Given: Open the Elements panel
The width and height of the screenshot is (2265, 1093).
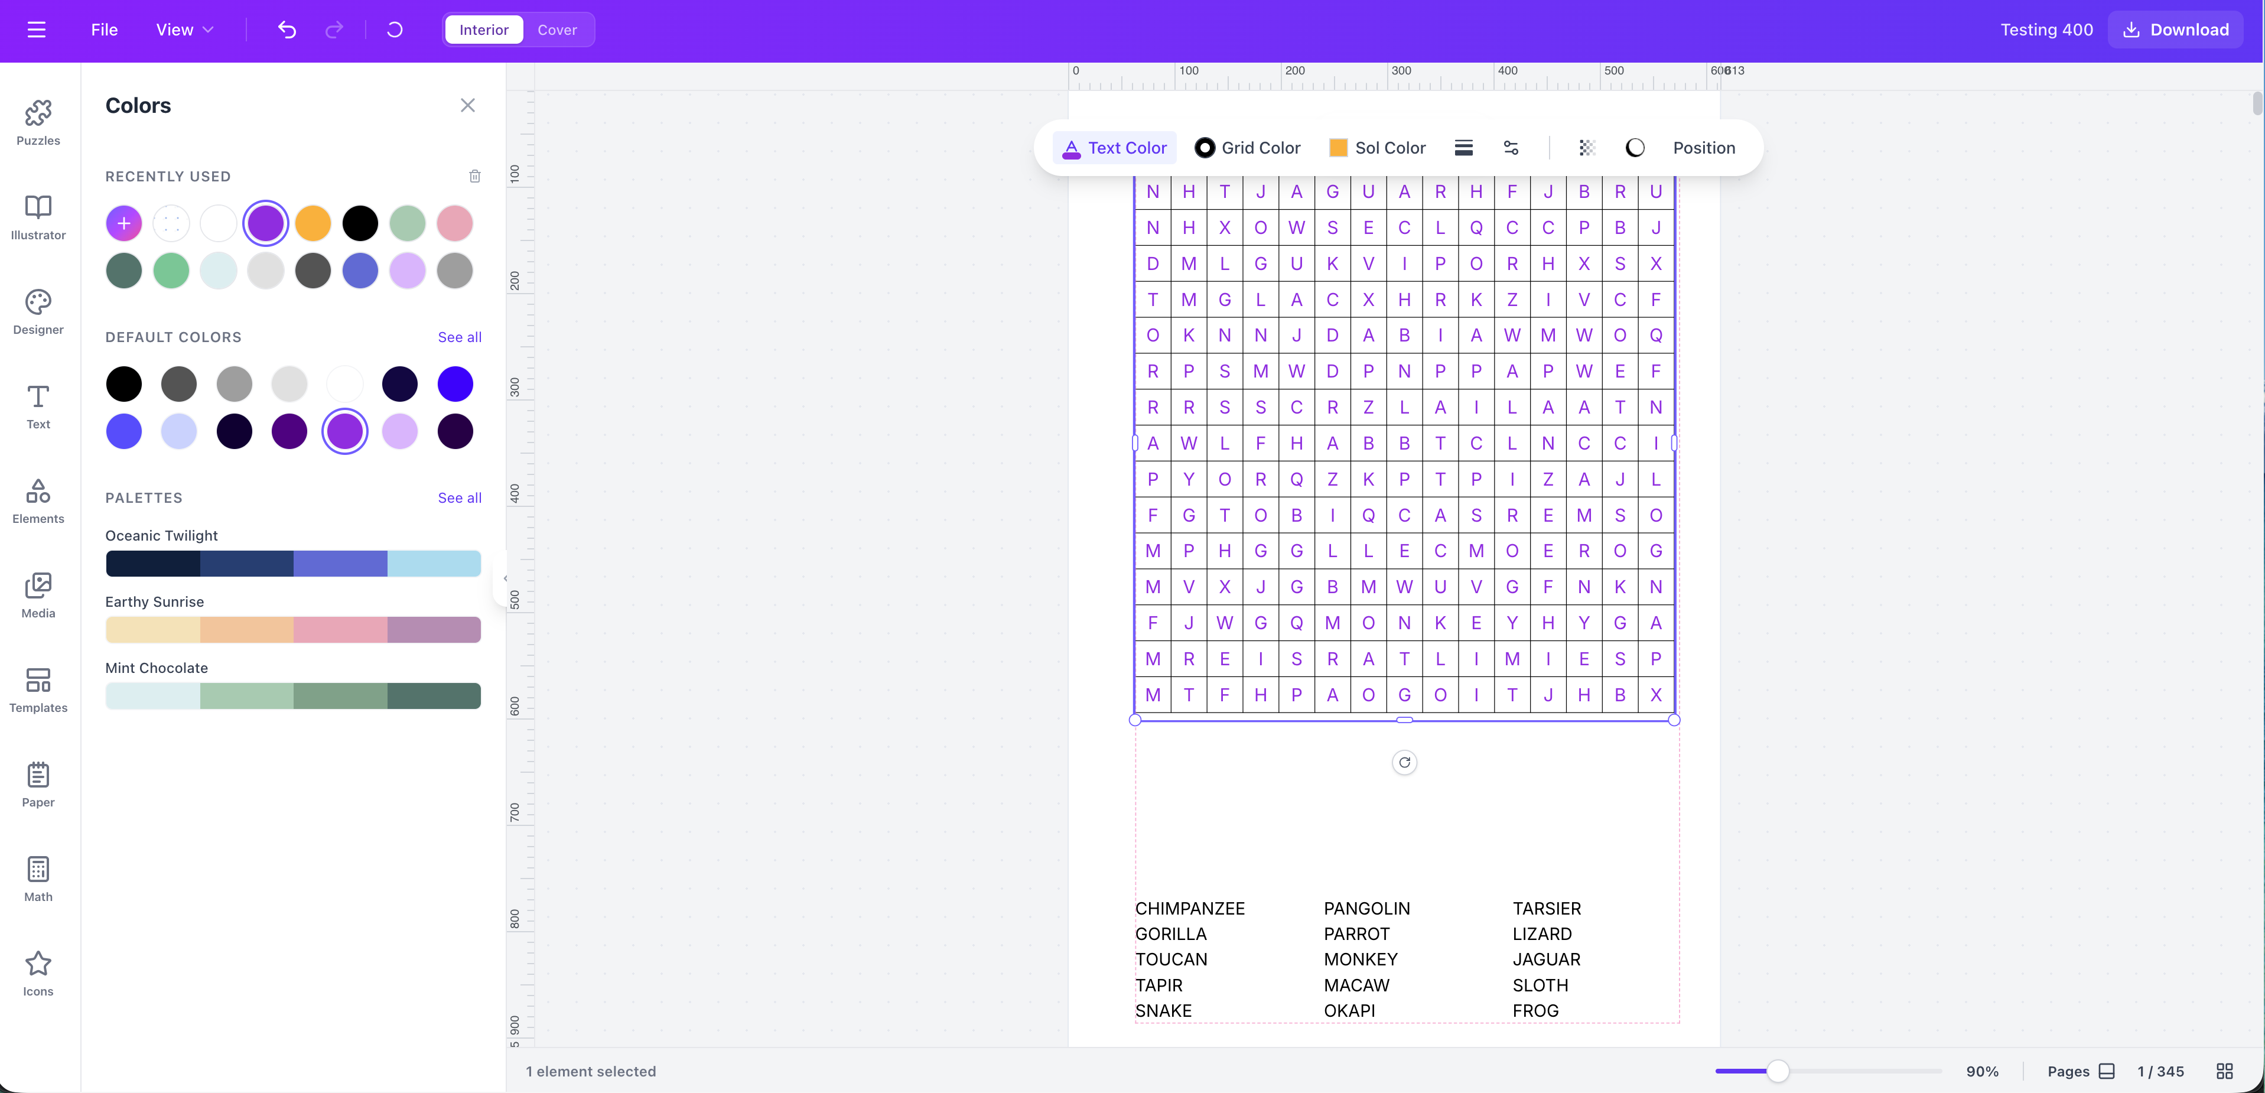Looking at the screenshot, I should 37,501.
